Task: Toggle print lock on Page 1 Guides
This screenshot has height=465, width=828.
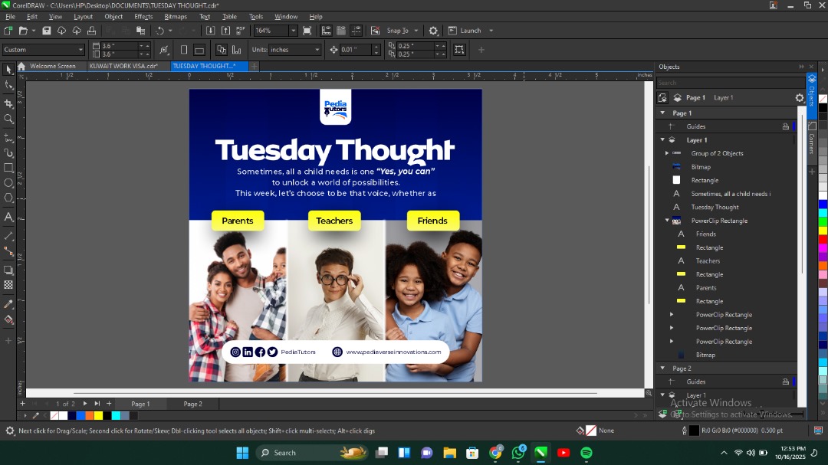Action: [785, 126]
